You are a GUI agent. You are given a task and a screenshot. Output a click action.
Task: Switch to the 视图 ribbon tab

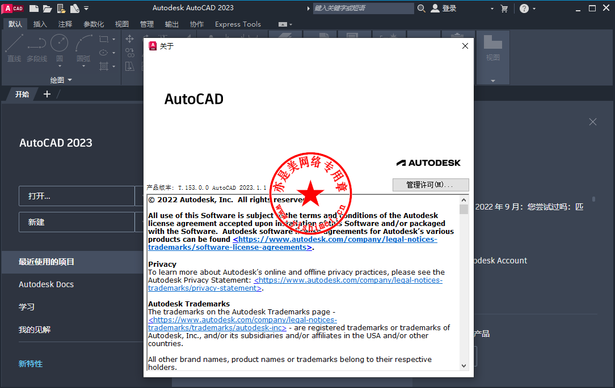click(x=121, y=24)
